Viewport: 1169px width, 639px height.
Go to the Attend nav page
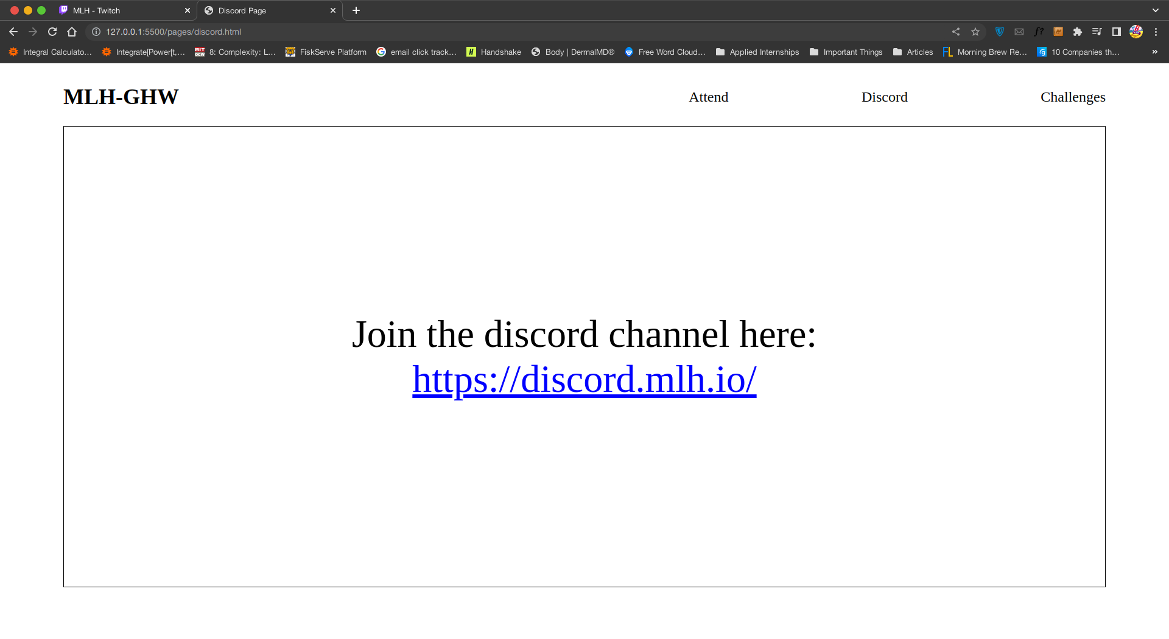[708, 97]
